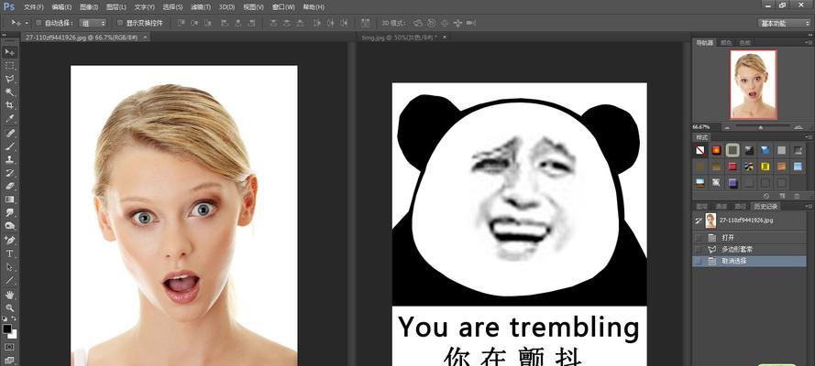Select the Crop tool
The image size is (815, 366).
(9, 105)
